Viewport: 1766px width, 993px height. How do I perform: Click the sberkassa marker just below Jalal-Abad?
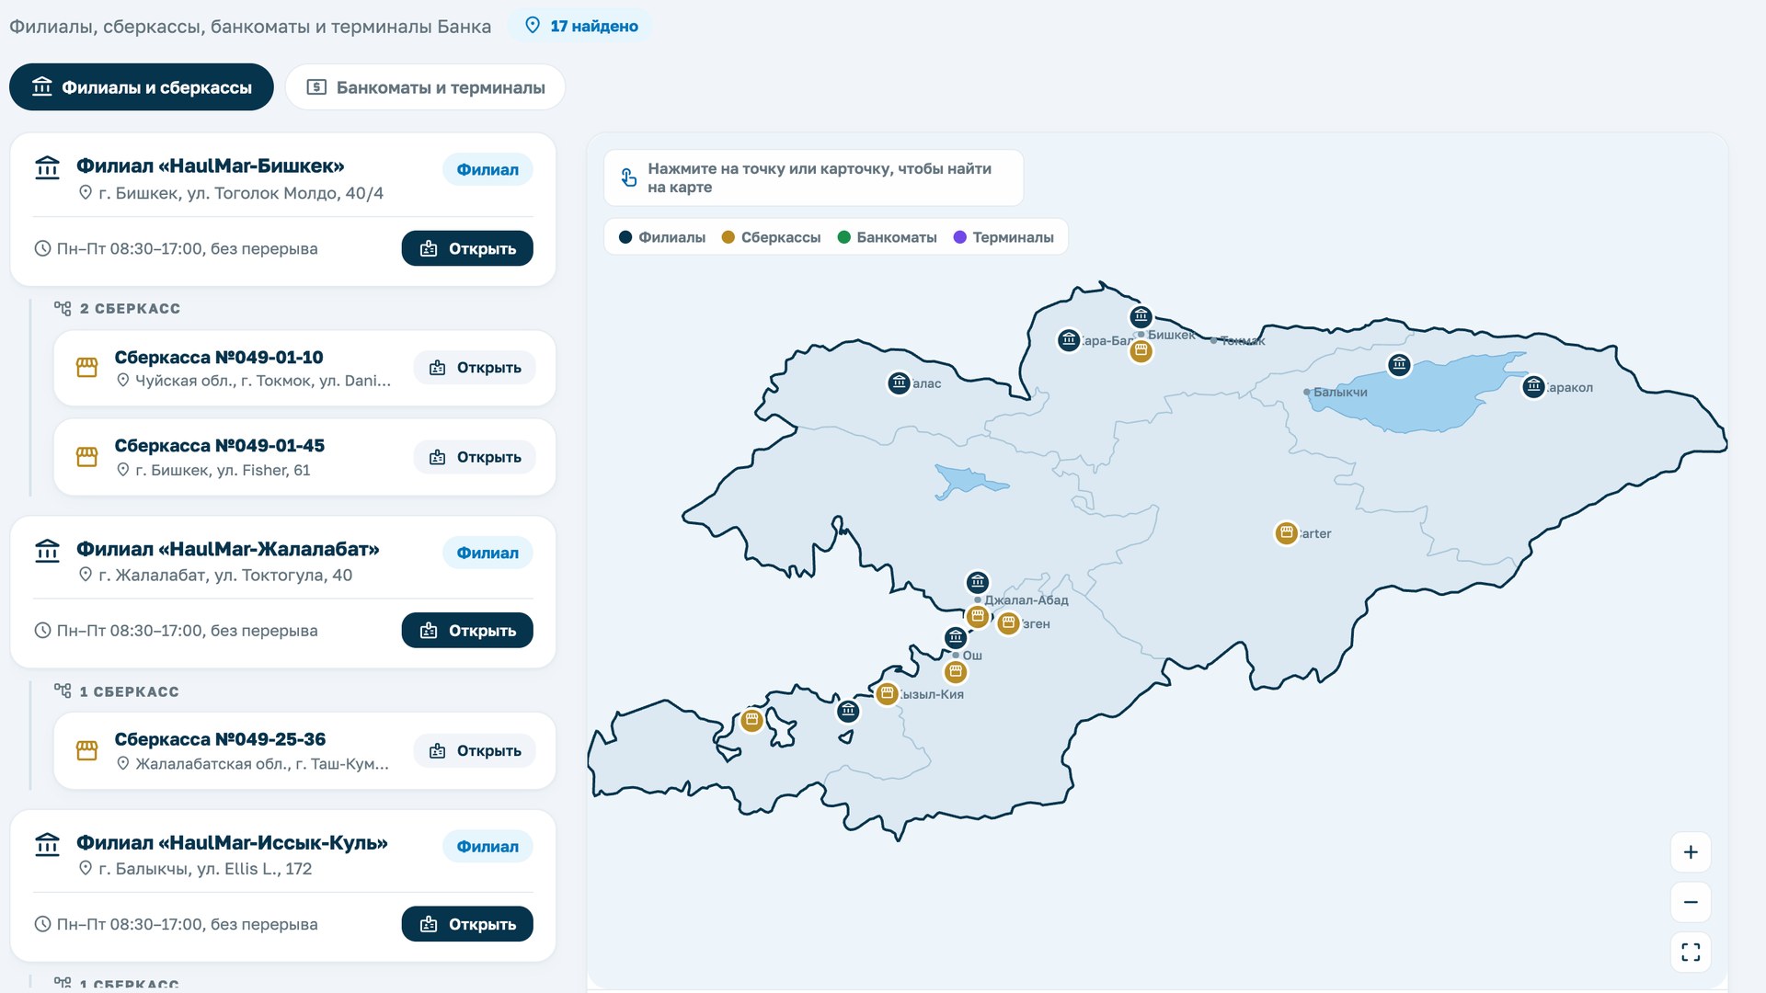(x=978, y=616)
